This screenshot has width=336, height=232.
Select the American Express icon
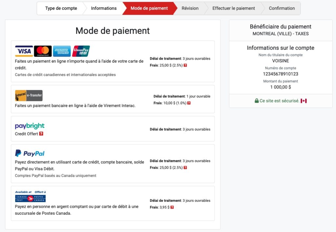[62, 51]
